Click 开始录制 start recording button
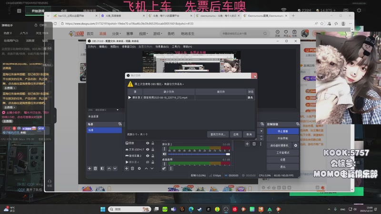The image size is (381, 214). (283, 138)
